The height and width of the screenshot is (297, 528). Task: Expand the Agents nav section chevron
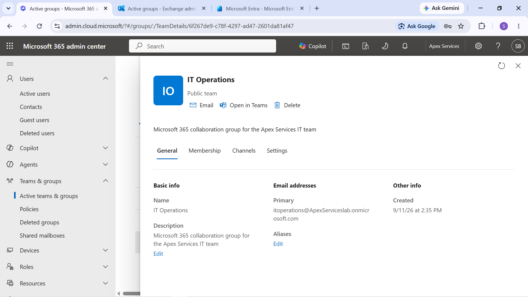(x=106, y=164)
